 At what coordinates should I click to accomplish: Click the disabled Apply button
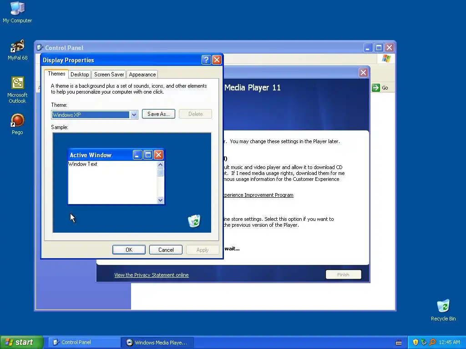pos(203,250)
